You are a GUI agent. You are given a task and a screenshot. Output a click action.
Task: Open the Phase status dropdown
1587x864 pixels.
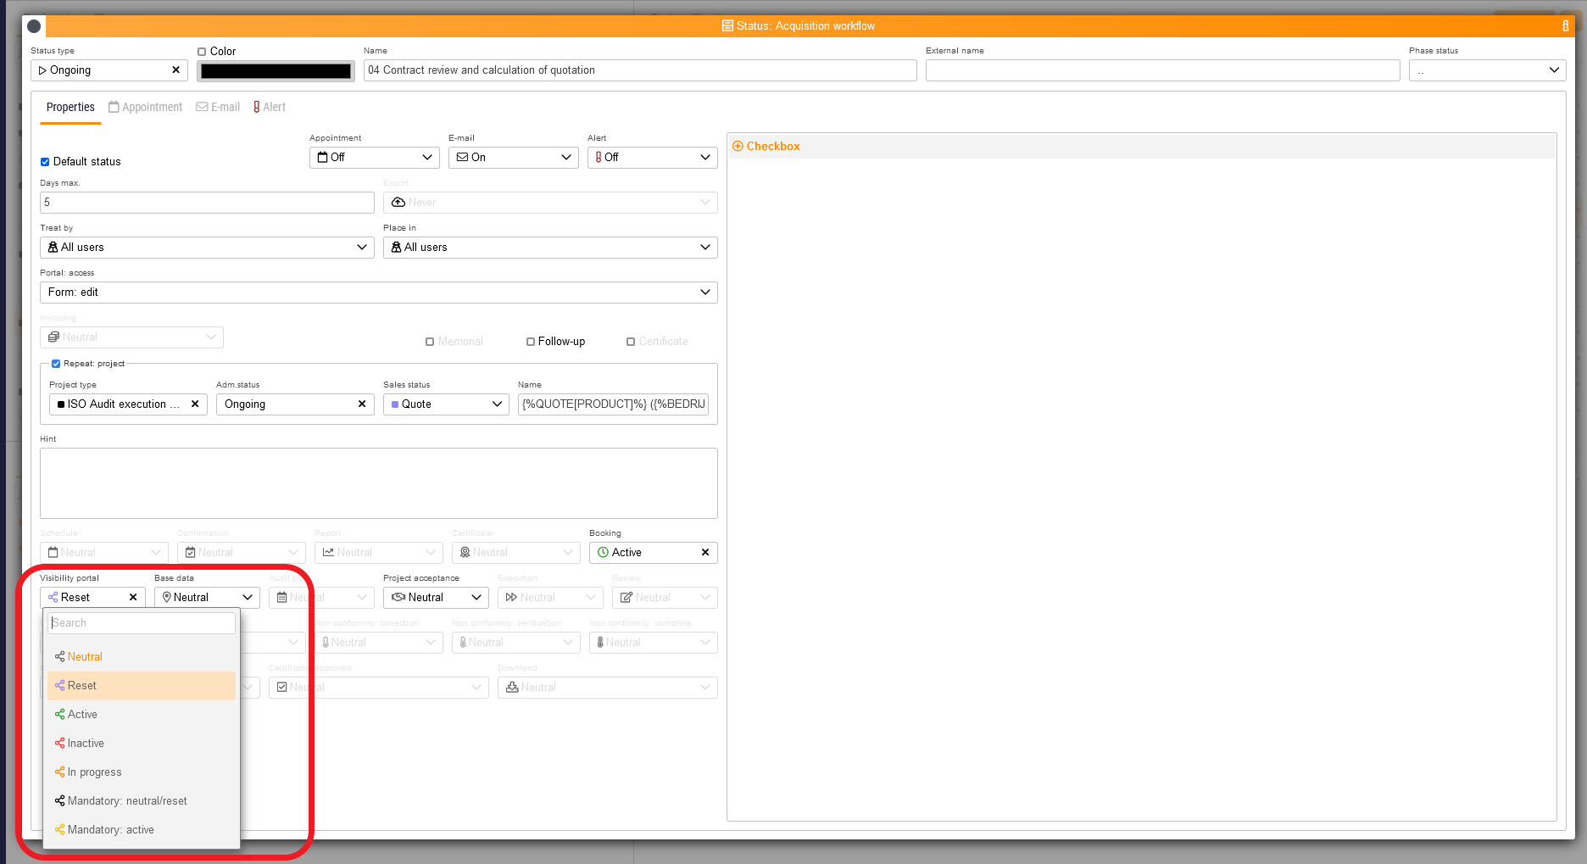[x=1487, y=70]
